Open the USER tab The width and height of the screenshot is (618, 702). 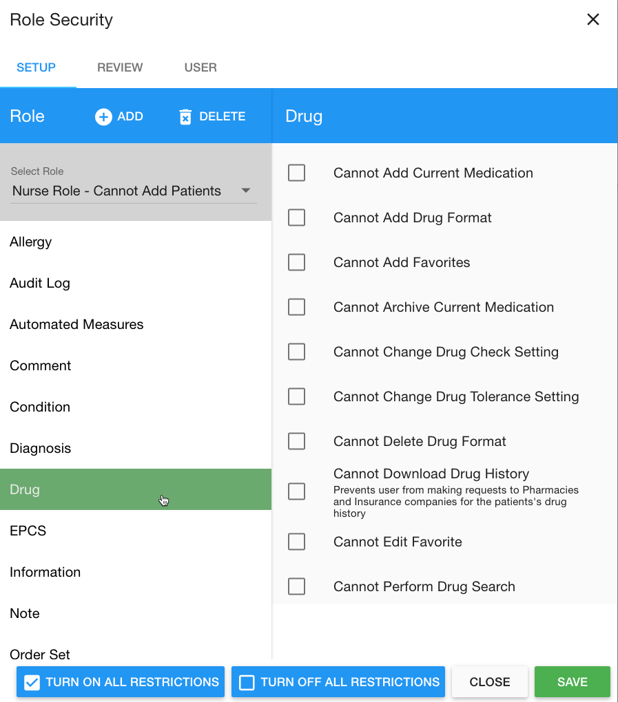pyautogui.click(x=200, y=67)
